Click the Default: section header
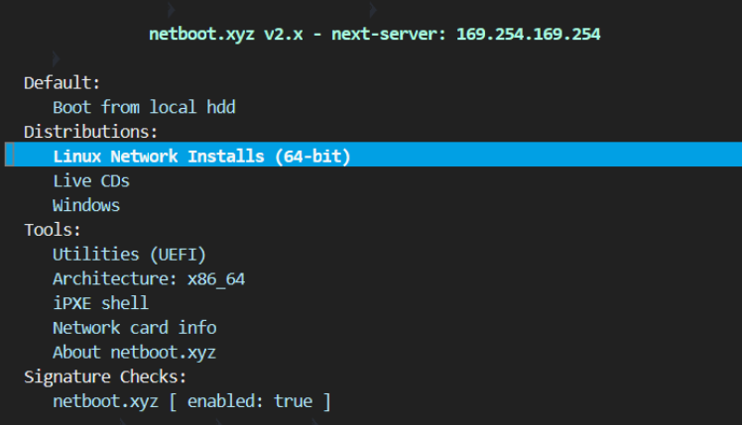 [x=62, y=82]
